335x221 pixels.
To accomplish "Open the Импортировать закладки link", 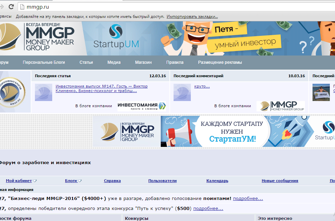I will point(192,17).
